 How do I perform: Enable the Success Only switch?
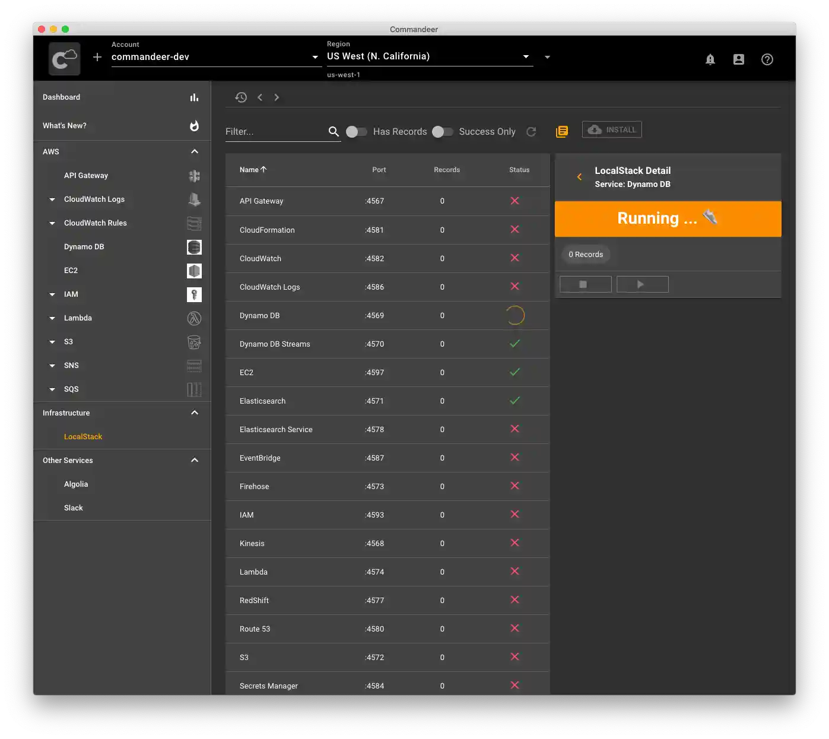(x=443, y=132)
